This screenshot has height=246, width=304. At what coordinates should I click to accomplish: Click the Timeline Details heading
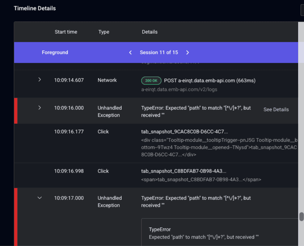[x=35, y=8]
